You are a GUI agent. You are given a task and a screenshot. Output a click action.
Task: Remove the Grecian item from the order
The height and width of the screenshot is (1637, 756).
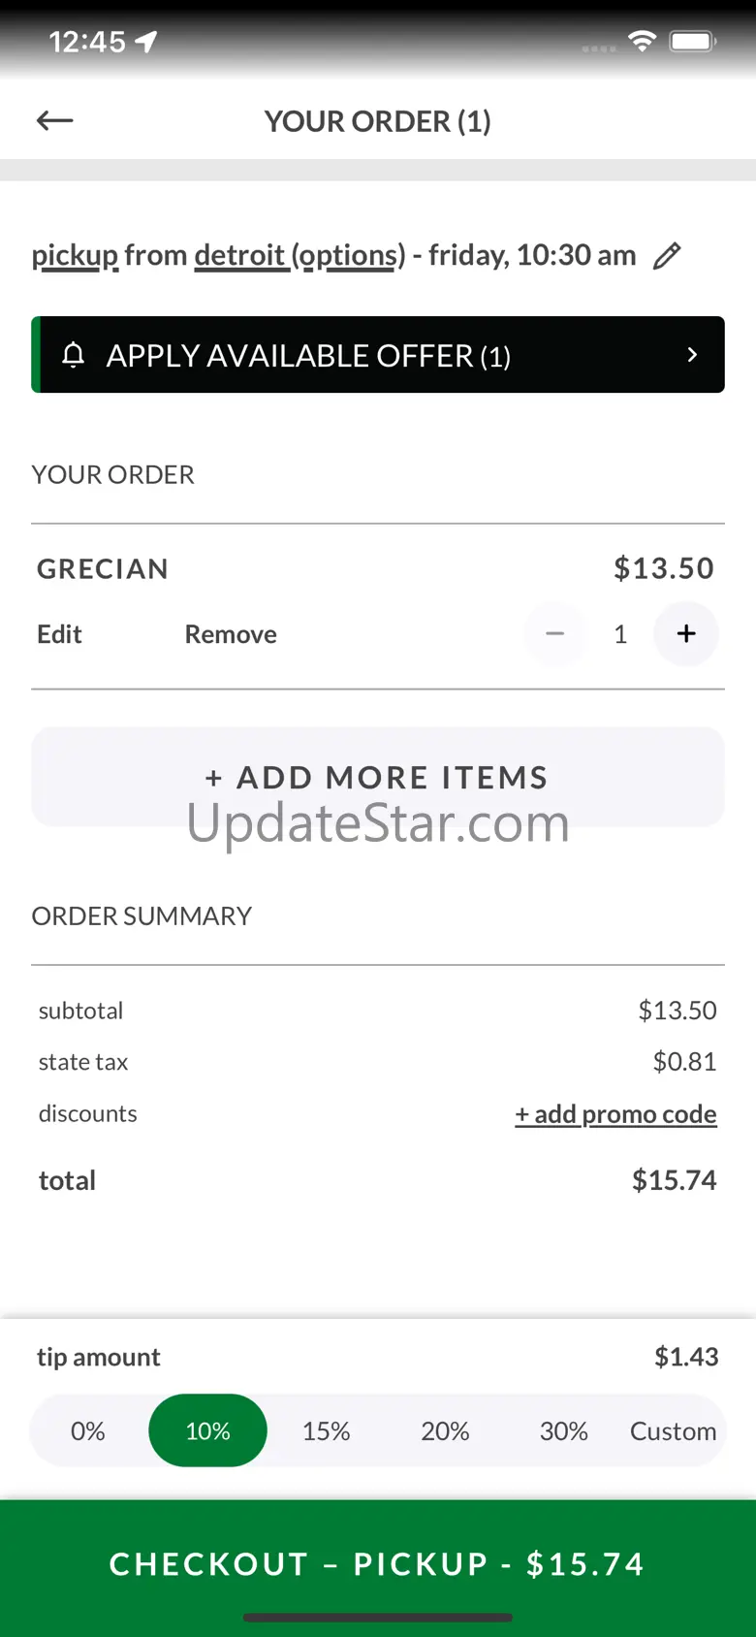pyautogui.click(x=231, y=634)
